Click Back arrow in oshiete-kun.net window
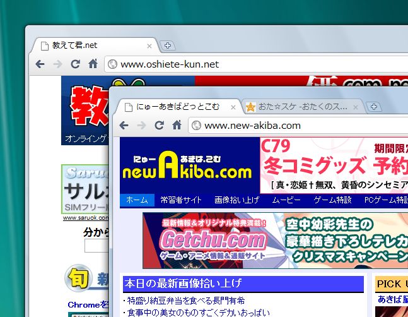 click(x=40, y=64)
